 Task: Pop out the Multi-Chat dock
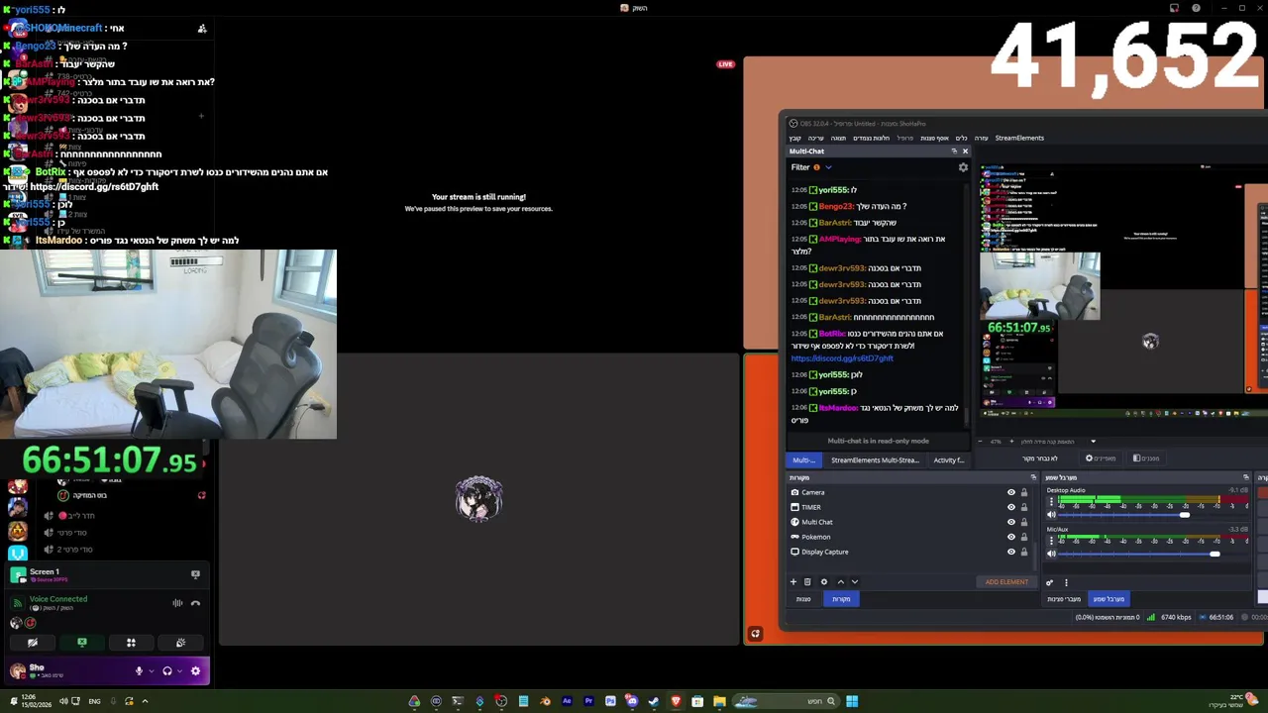pyautogui.click(x=954, y=152)
